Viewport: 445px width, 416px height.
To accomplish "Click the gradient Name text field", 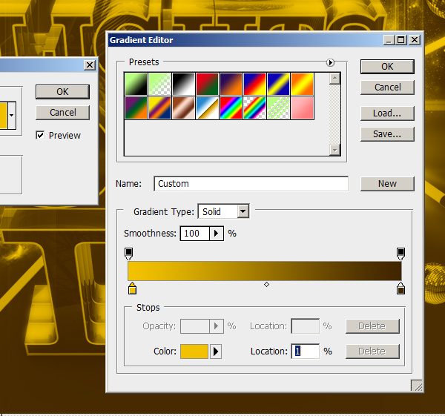I will coord(251,184).
